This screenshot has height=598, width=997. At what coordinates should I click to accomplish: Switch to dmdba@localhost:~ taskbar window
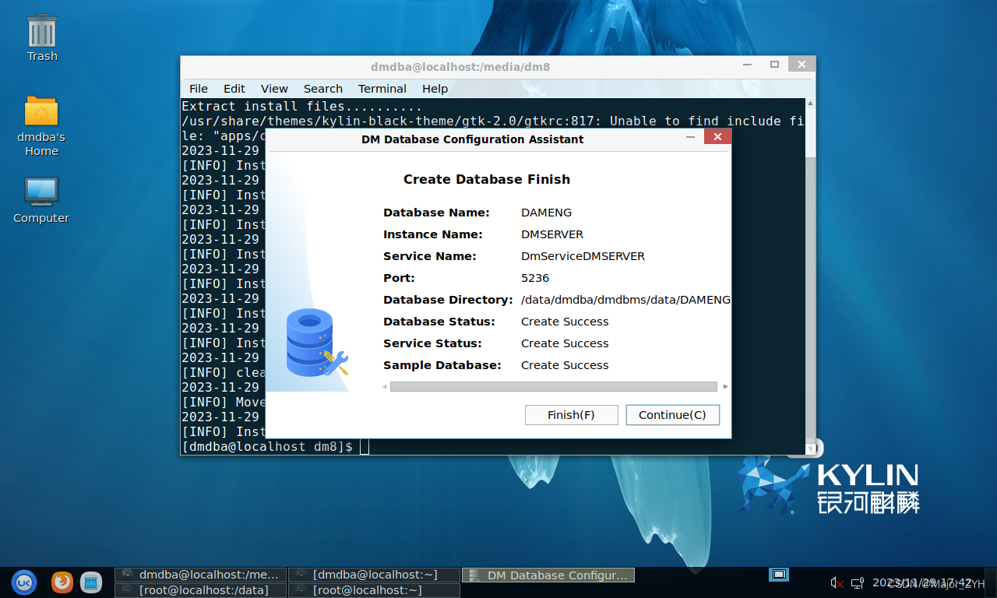tap(374, 575)
